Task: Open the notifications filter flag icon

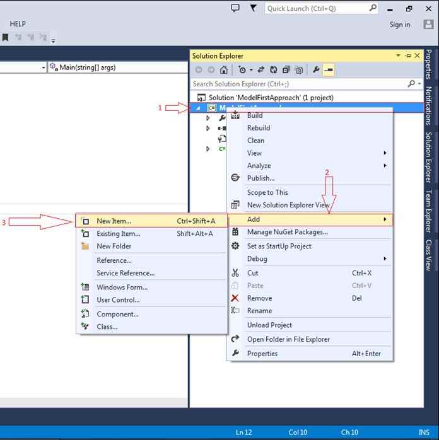Action: (x=253, y=8)
